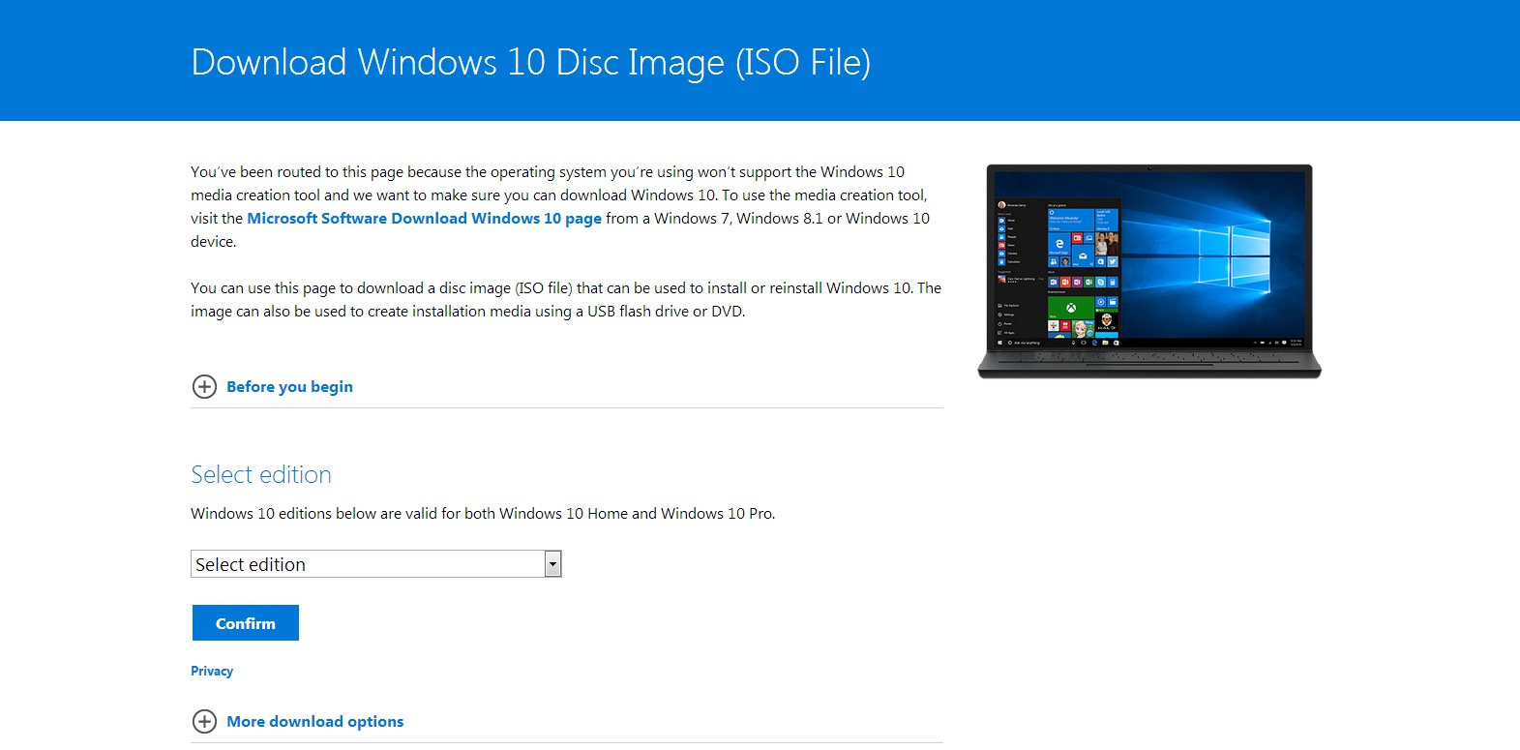Open the Before you begin section
Screen dimensions: 1520x750
[x=289, y=387]
